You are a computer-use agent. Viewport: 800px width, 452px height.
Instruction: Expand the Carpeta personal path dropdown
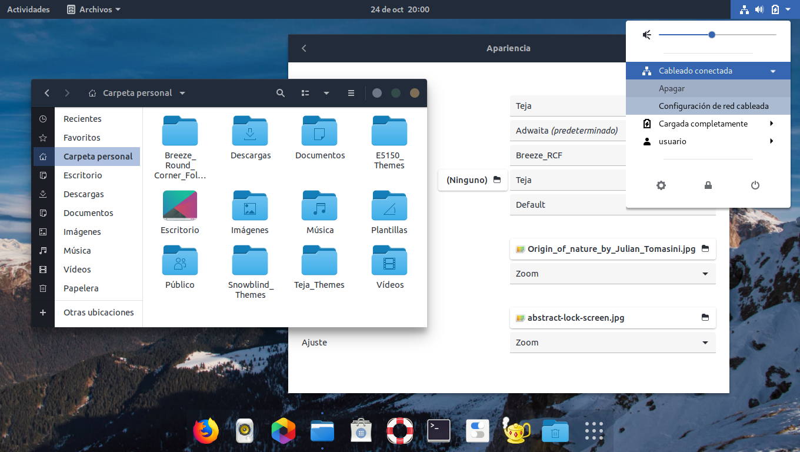tap(182, 93)
